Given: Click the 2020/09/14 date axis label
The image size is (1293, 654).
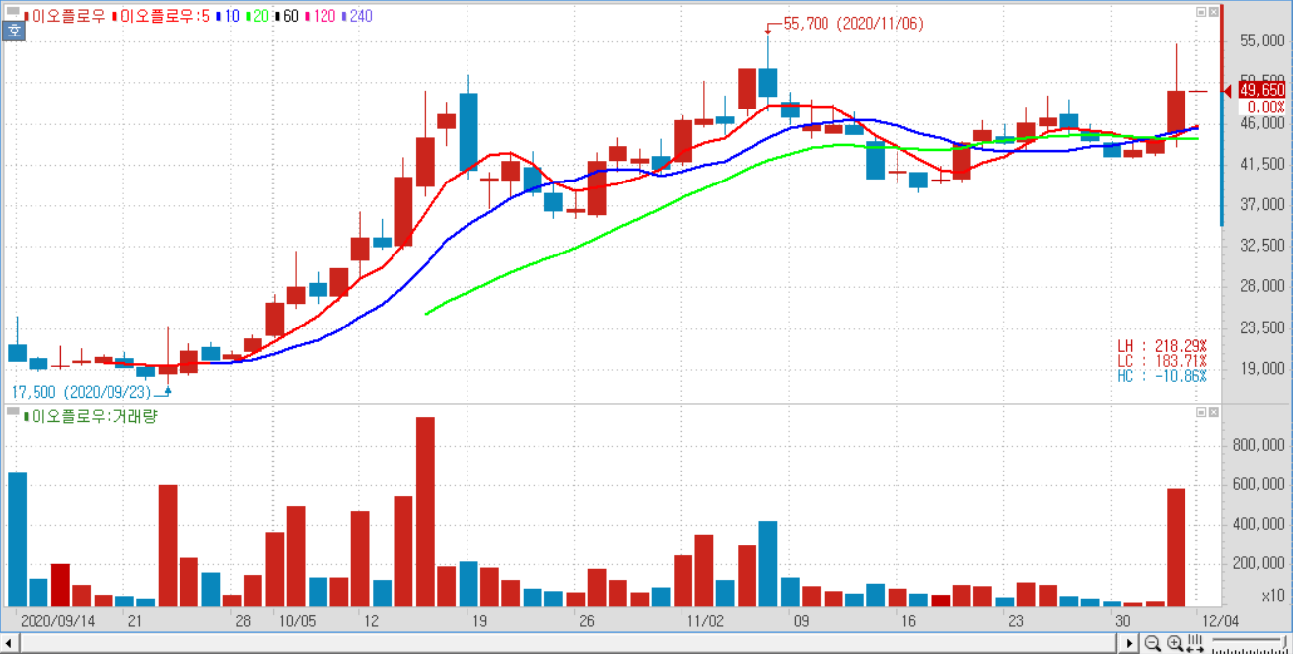Looking at the screenshot, I should coord(58,622).
